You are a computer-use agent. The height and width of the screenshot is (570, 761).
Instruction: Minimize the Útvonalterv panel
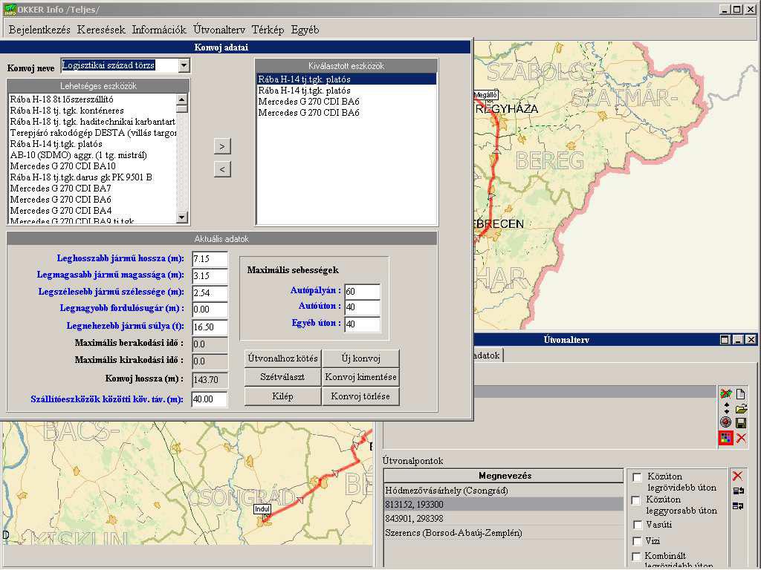(738, 340)
